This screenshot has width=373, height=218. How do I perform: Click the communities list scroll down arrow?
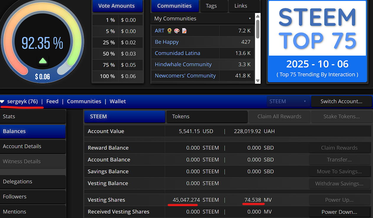coord(258,80)
